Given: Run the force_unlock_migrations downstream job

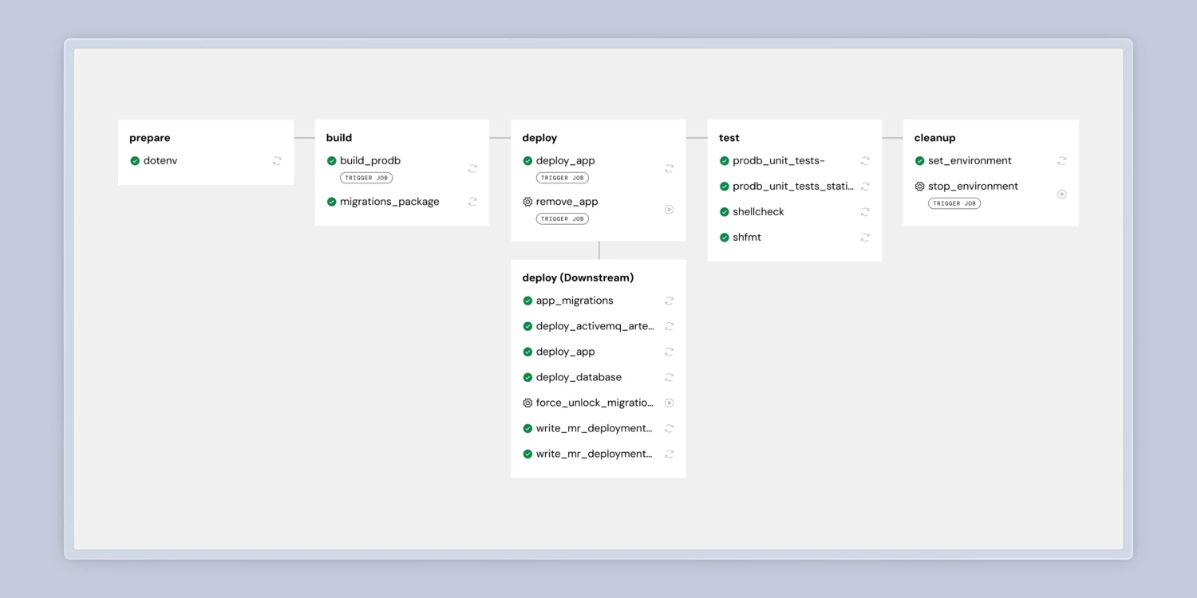Looking at the screenshot, I should pos(669,403).
